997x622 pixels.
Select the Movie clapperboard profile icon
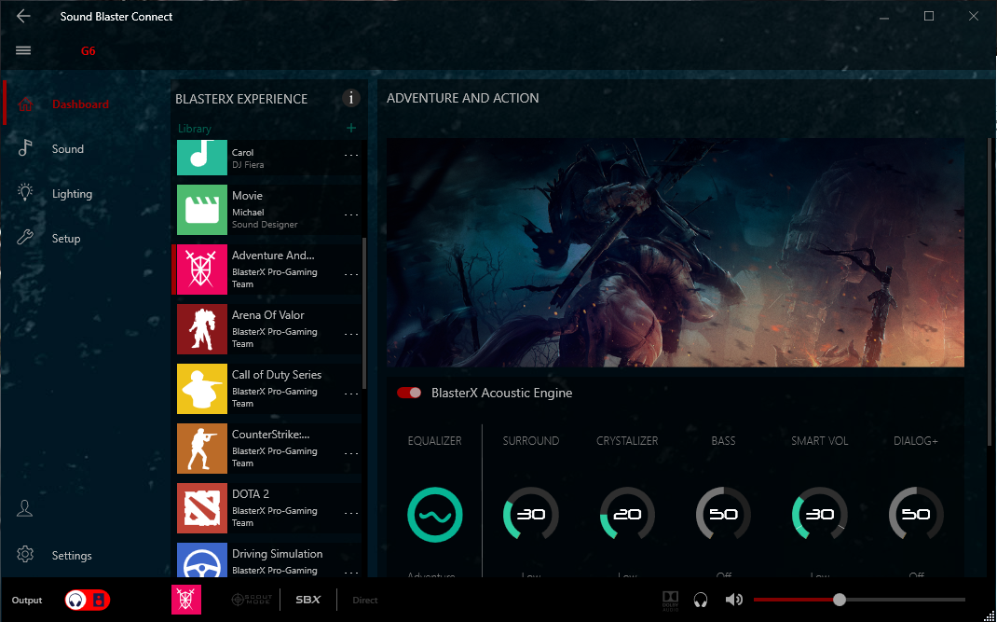click(201, 210)
